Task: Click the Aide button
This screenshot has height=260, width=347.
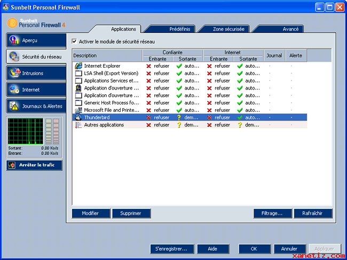Action: 213,249
